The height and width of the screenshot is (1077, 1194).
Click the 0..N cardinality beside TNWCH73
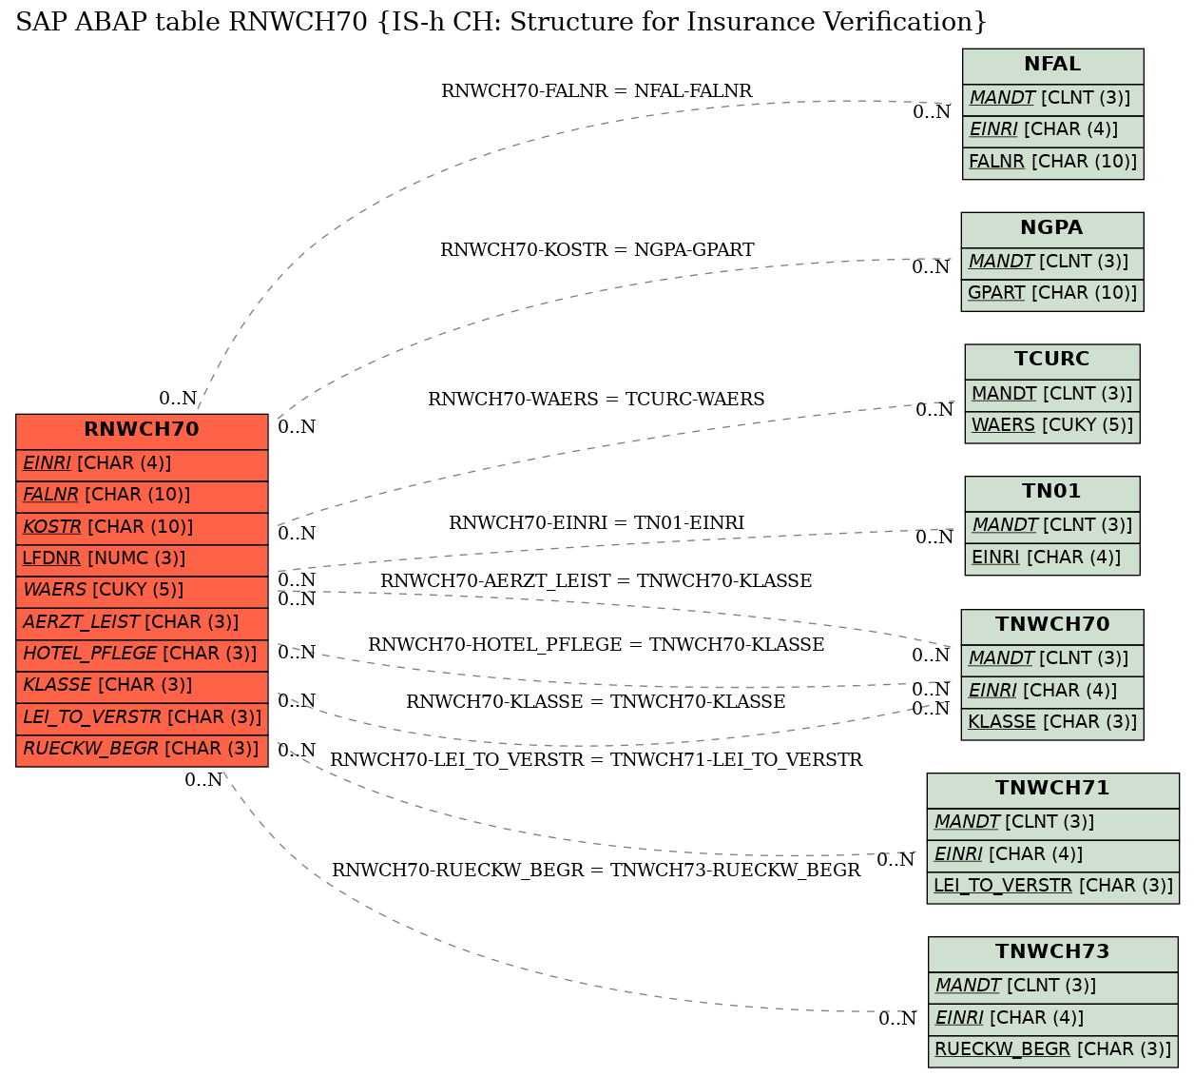(897, 1019)
